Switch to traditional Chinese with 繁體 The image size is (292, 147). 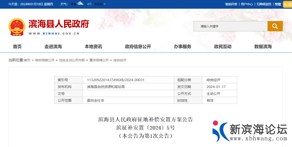278,4
